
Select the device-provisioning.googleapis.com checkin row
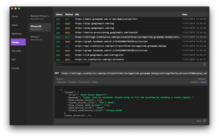point(131,33)
